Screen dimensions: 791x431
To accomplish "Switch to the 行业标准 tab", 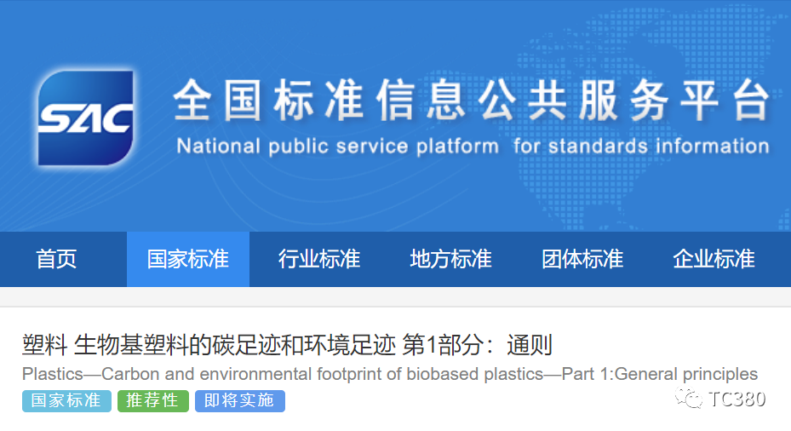I will 319,259.
